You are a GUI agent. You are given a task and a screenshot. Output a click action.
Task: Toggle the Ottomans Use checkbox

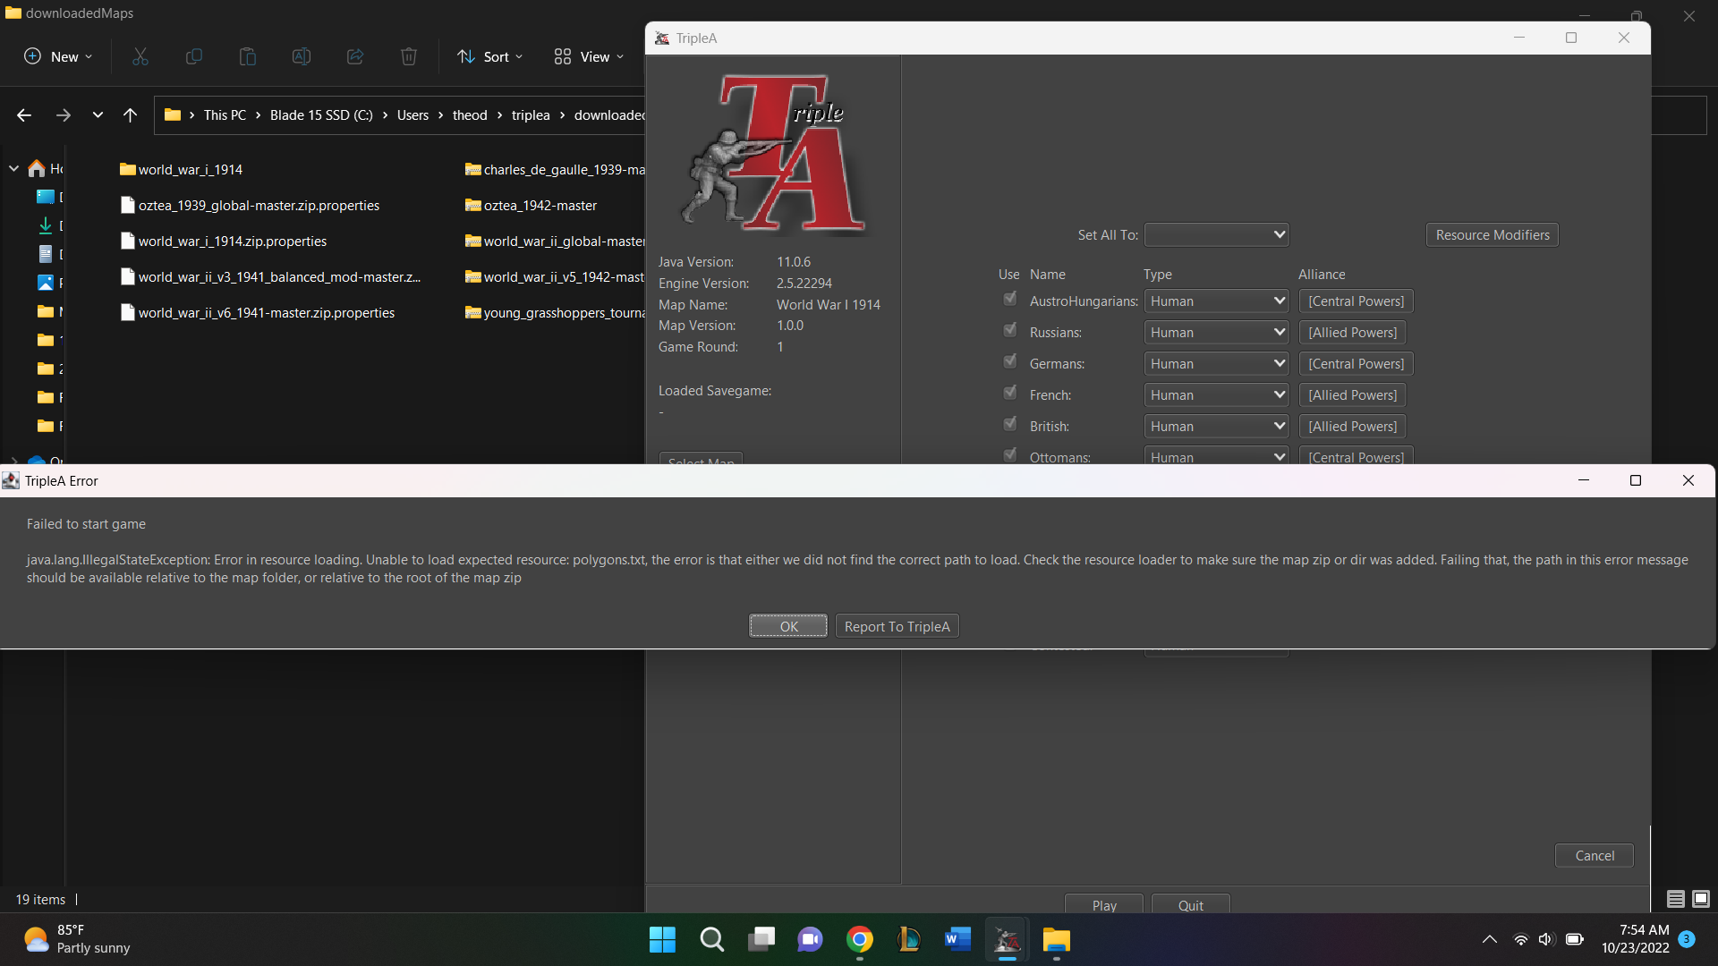tap(1009, 455)
